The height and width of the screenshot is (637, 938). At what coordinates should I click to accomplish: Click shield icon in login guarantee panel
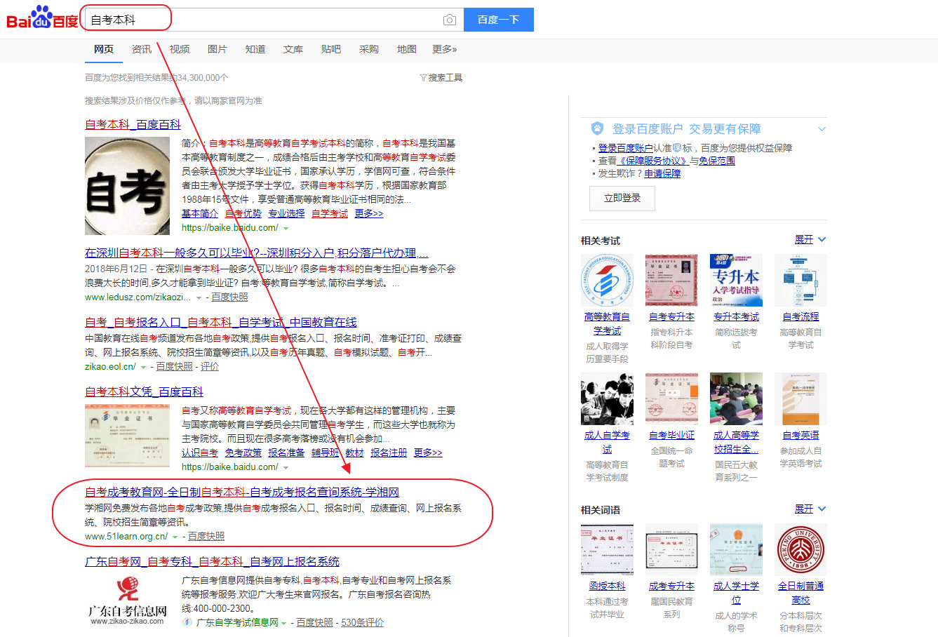pyautogui.click(x=597, y=128)
